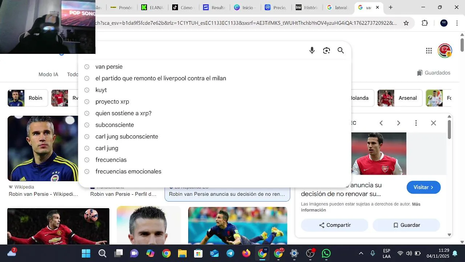Viewport: 465px width, 262px height.
Task: Open notification bell in system tray
Action: click(455, 253)
